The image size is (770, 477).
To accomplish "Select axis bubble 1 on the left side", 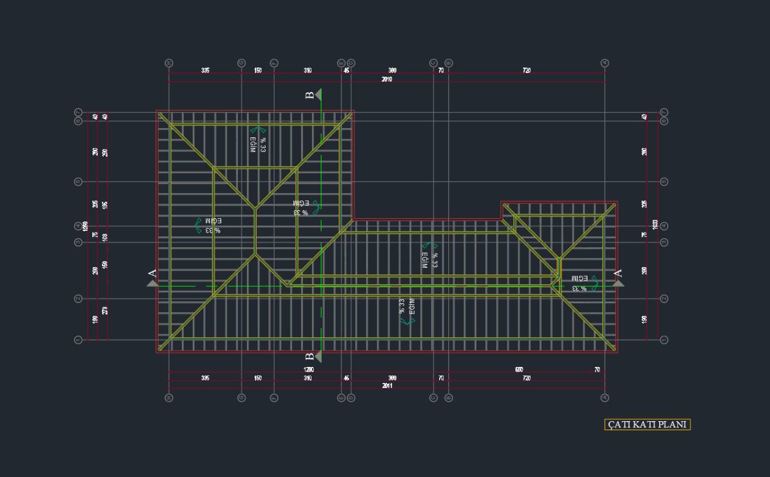I will (x=78, y=340).
